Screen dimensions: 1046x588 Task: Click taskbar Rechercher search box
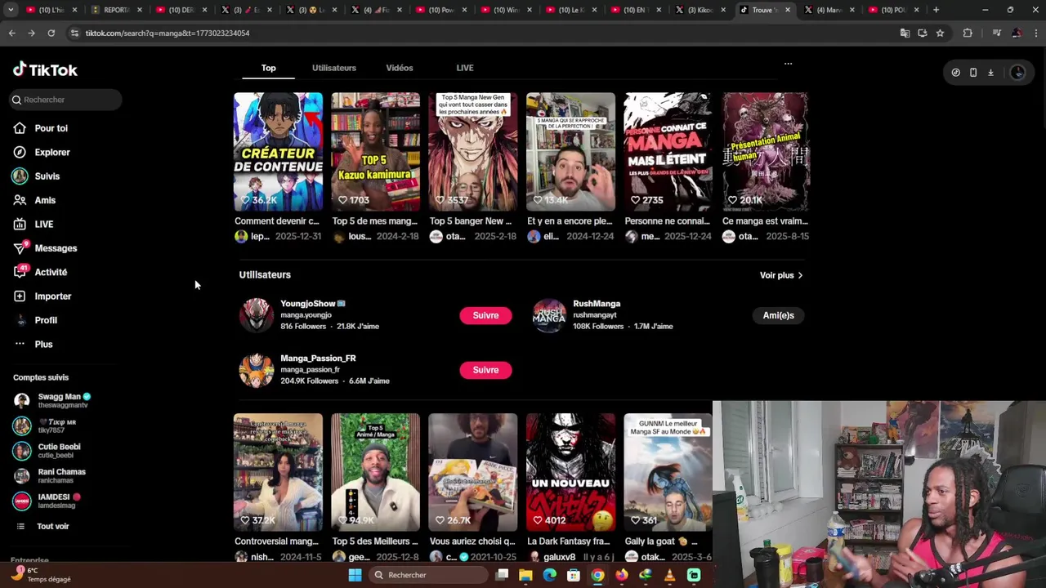click(x=427, y=575)
